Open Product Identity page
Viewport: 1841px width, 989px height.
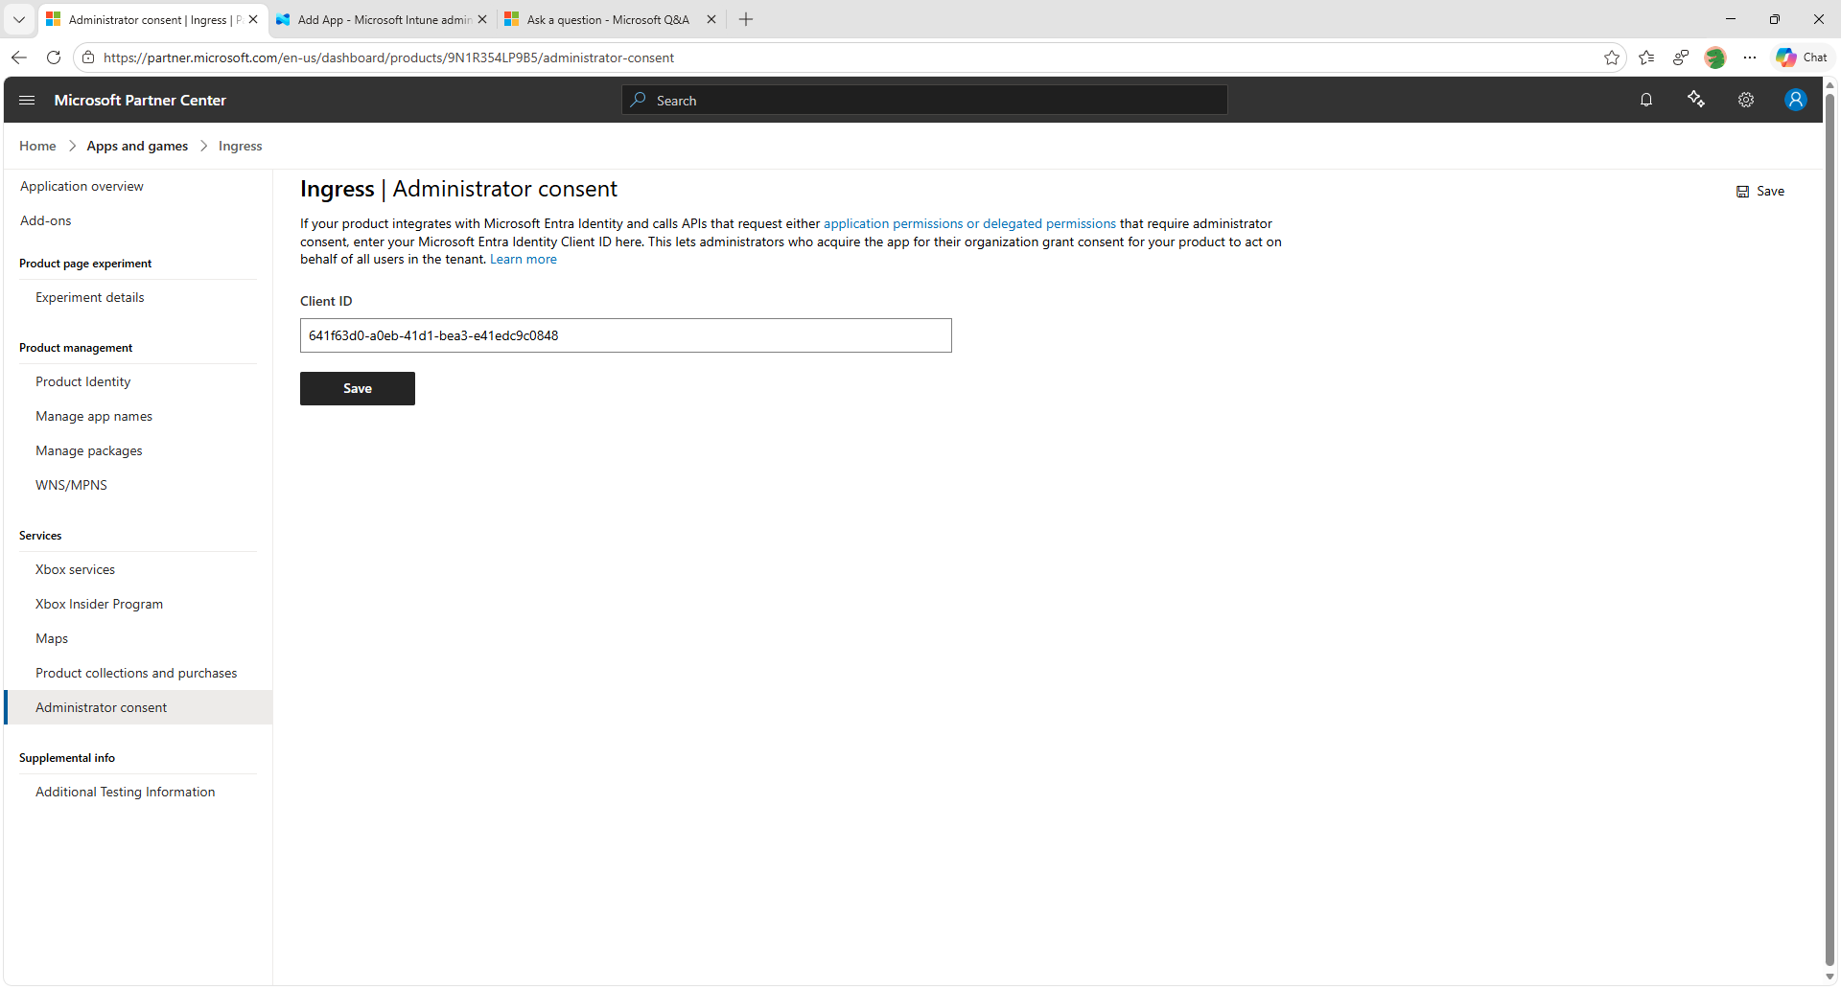[83, 381]
